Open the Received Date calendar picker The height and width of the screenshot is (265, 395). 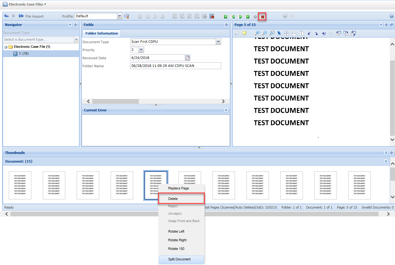click(188, 58)
